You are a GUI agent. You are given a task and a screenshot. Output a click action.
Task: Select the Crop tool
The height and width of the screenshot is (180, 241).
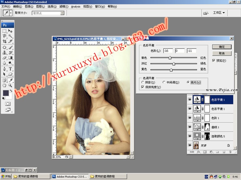(x=5, y=41)
